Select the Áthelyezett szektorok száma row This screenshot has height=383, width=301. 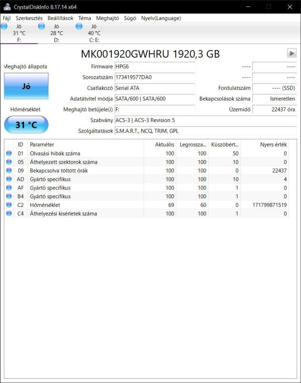click(146, 162)
